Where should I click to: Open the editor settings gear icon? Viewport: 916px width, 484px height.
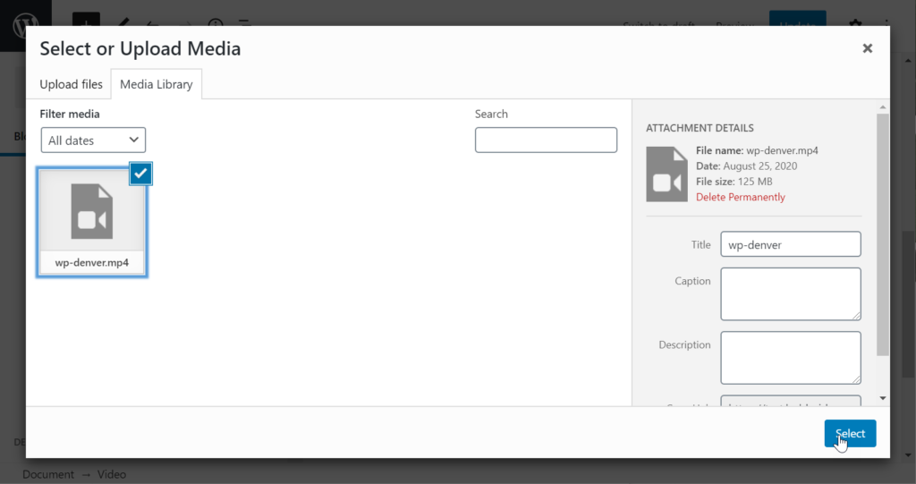[854, 24]
